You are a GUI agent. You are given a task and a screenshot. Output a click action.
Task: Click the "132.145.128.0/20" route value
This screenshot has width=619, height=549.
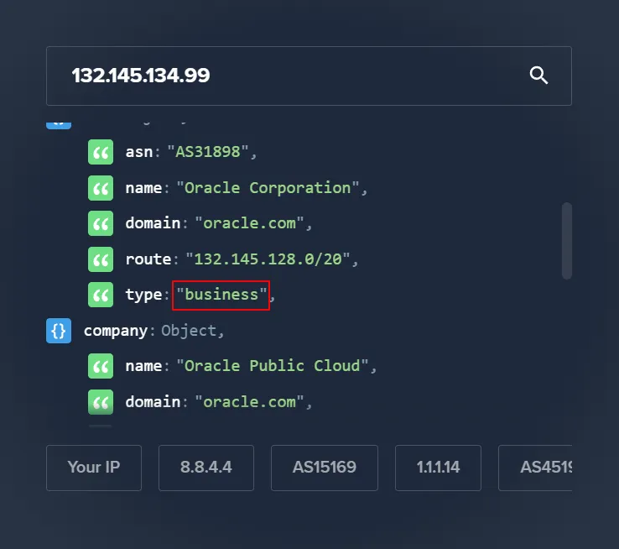(x=268, y=259)
